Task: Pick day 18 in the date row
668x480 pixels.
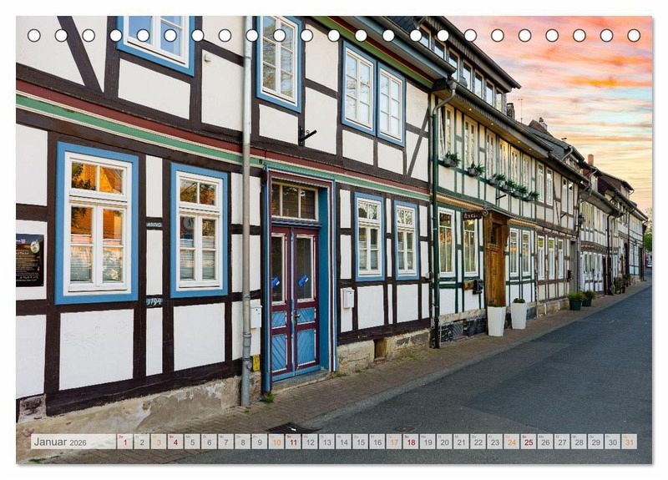Action: (410, 442)
